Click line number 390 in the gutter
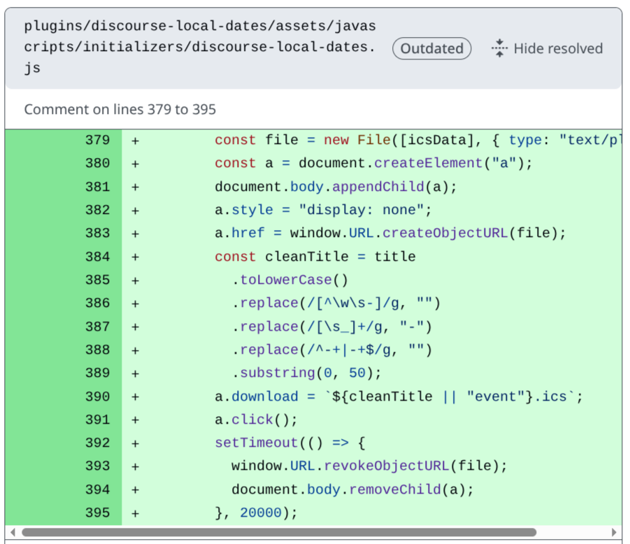The width and height of the screenshot is (630, 544). tap(97, 396)
